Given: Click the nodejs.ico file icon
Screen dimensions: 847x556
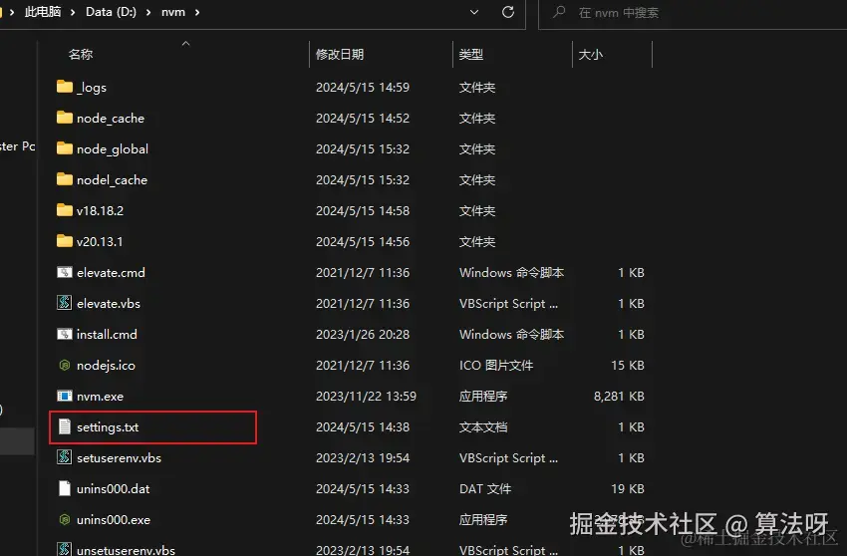Looking at the screenshot, I should (x=65, y=366).
